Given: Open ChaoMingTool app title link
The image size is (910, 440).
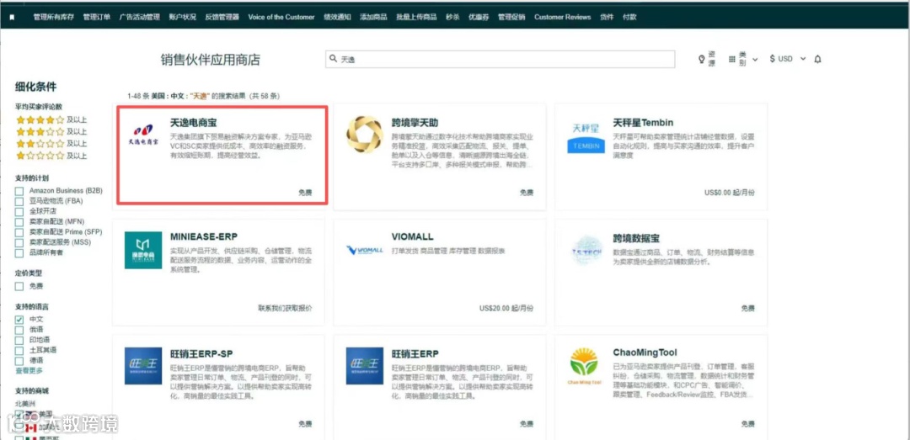Looking at the screenshot, I should [645, 353].
